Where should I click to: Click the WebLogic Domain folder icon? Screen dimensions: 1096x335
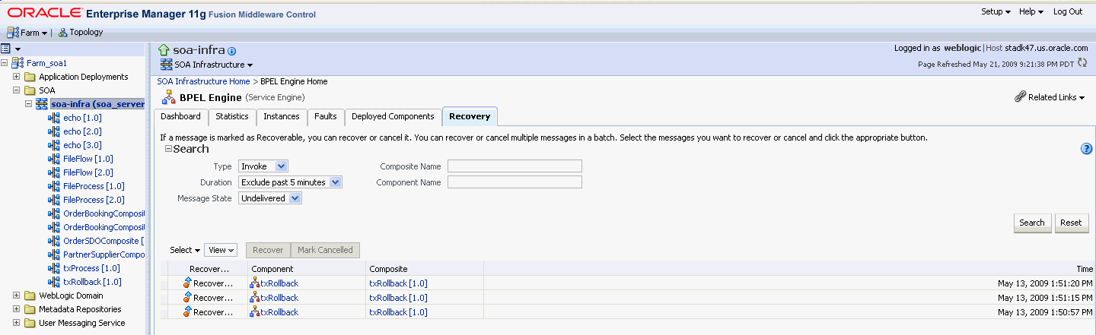point(30,295)
